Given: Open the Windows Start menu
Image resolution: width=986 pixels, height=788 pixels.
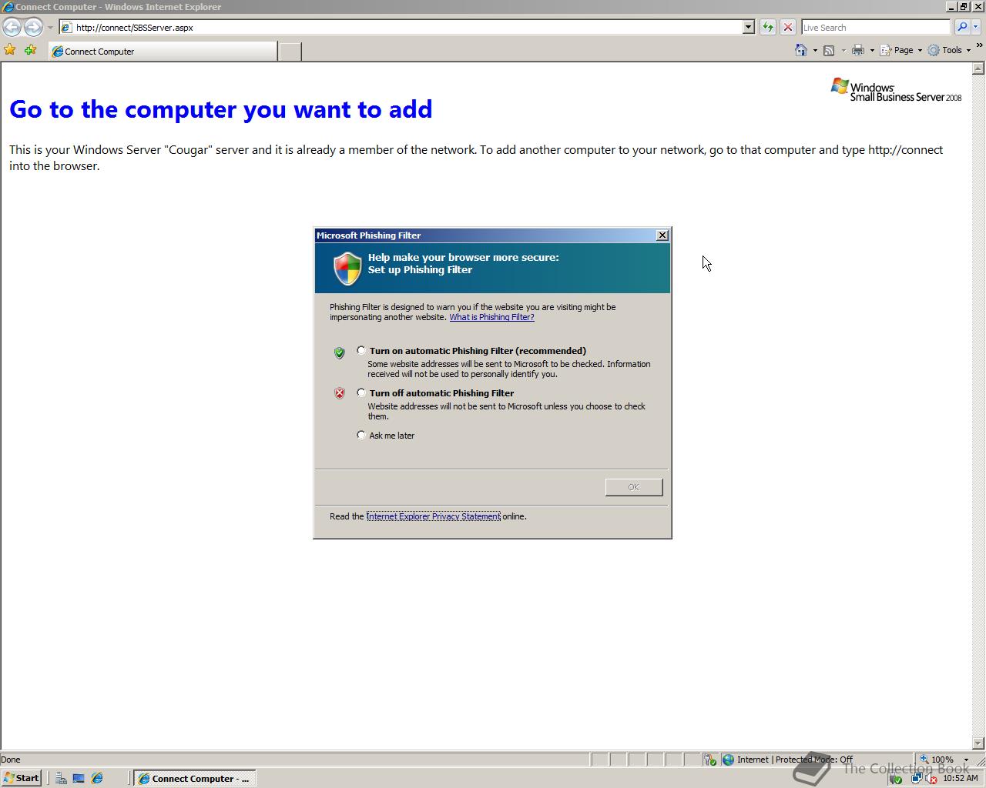Looking at the screenshot, I should click(22, 778).
